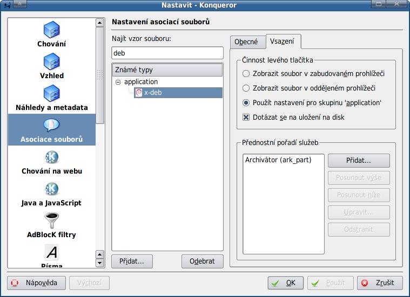Open the Vzhled settings section icon

pos(51,61)
